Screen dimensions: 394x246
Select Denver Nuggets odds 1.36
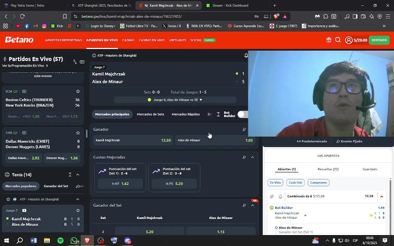[x=62, y=158]
